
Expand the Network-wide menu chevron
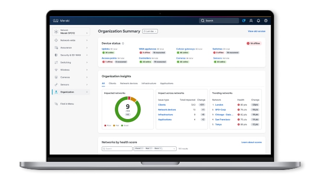click(87, 40)
